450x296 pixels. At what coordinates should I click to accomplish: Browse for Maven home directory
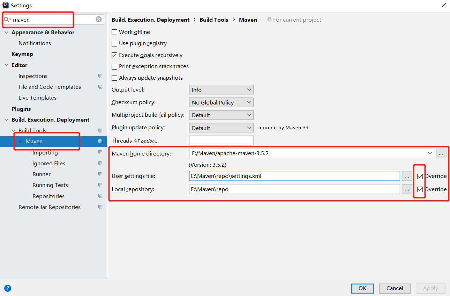[441, 153]
